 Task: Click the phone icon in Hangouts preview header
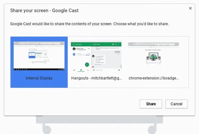click(116, 44)
